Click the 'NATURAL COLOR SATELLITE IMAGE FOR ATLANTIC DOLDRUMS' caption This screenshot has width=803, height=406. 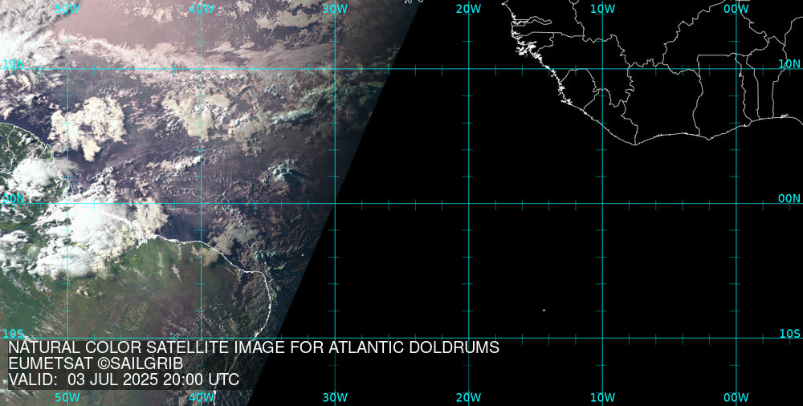(x=254, y=347)
